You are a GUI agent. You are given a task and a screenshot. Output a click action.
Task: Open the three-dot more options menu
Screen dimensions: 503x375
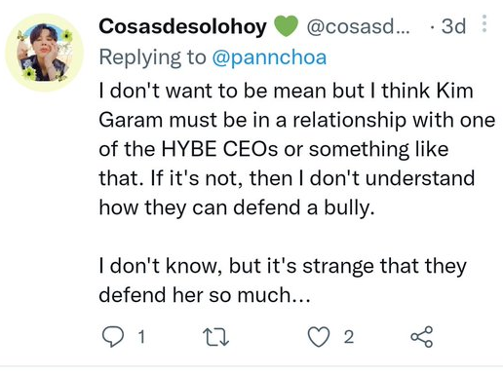(484, 23)
